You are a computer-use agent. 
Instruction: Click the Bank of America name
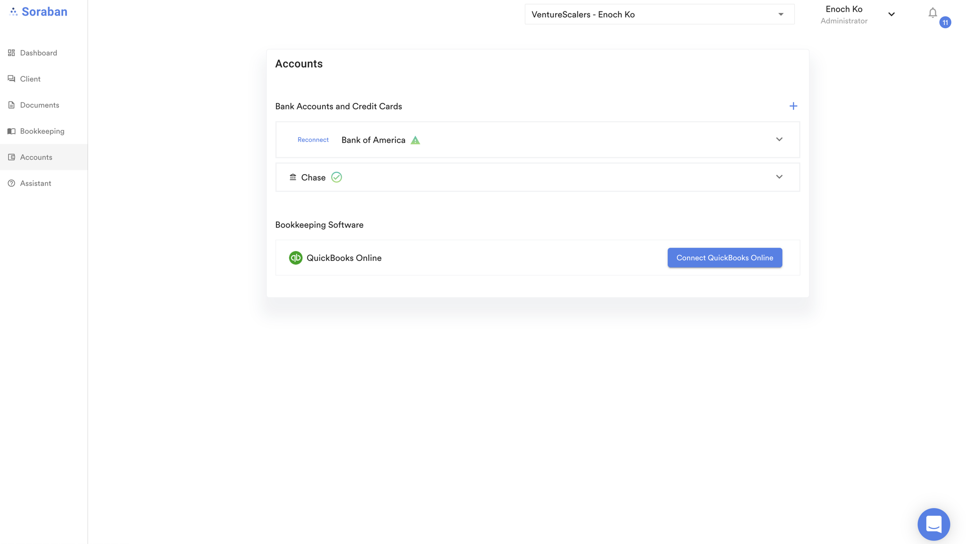tap(373, 140)
